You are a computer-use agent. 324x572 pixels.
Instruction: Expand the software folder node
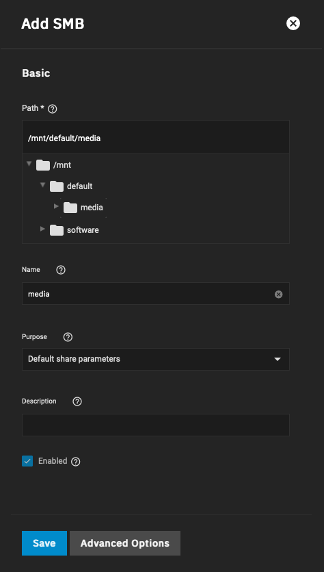pos(42,229)
